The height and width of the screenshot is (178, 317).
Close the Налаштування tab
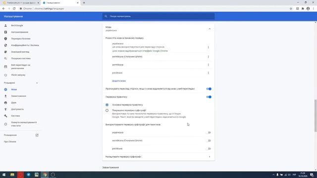[78, 3]
